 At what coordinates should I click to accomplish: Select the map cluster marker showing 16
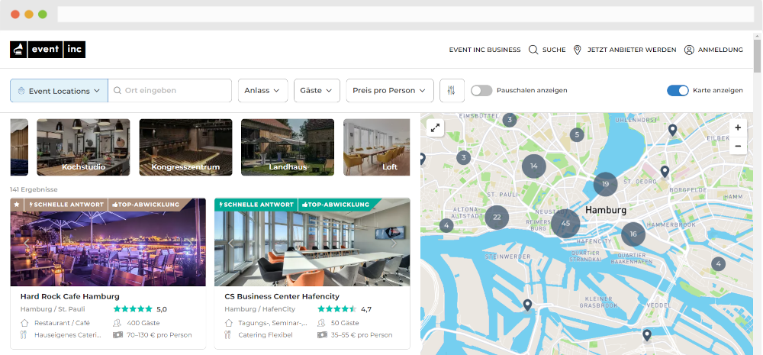click(x=633, y=234)
